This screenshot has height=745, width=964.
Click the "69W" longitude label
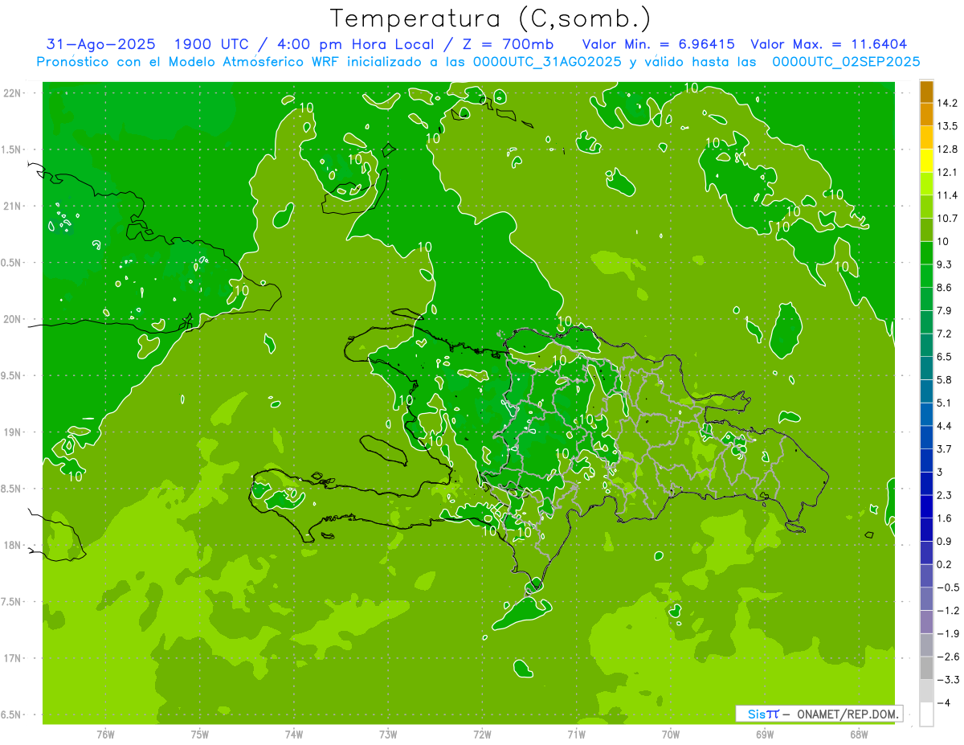tap(765, 734)
